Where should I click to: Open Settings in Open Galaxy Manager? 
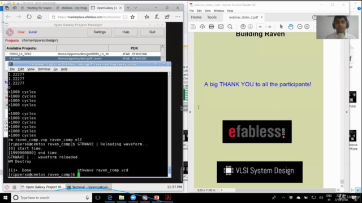(100, 32)
